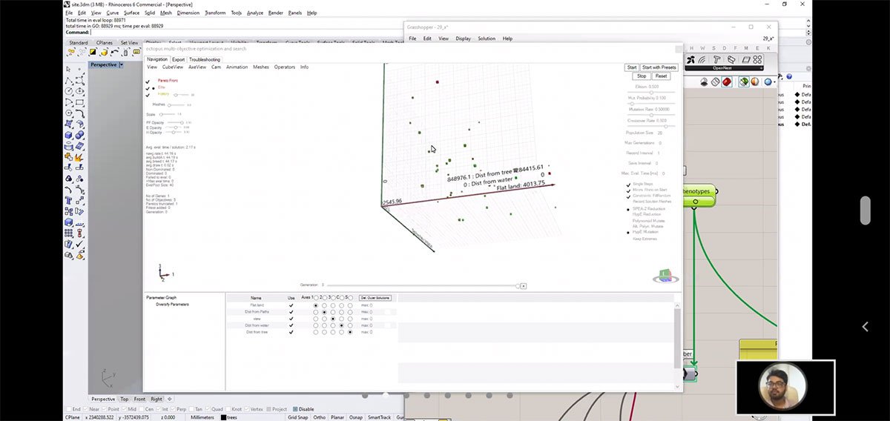Switch to the Top viewport tab

point(124,399)
